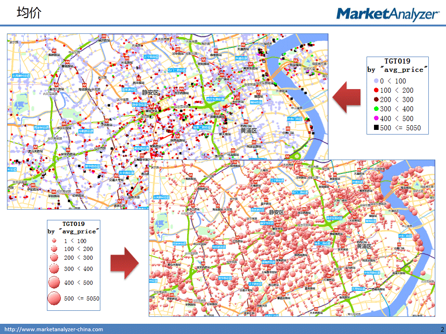Select the dot legend text "400 < 500"

click(x=396, y=118)
